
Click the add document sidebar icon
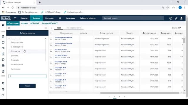(3, 36)
